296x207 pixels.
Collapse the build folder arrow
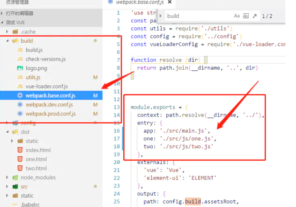pyautogui.click(x=7, y=41)
